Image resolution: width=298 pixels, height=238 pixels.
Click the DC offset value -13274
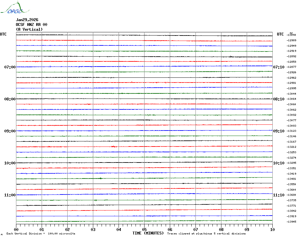(x=291, y=158)
